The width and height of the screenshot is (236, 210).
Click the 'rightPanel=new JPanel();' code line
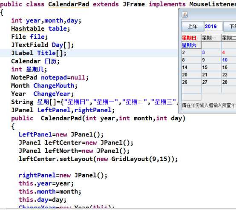pos(63,175)
